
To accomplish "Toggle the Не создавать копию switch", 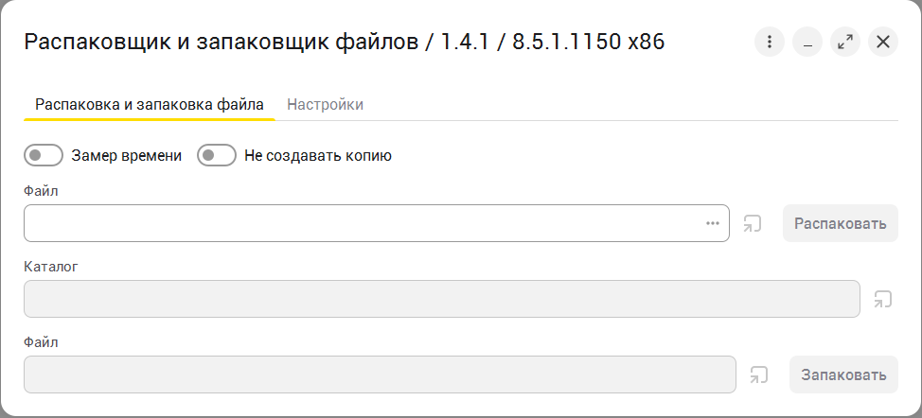I will [216, 155].
